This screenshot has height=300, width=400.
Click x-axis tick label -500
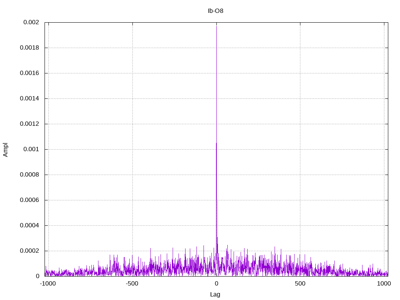click(x=132, y=284)
